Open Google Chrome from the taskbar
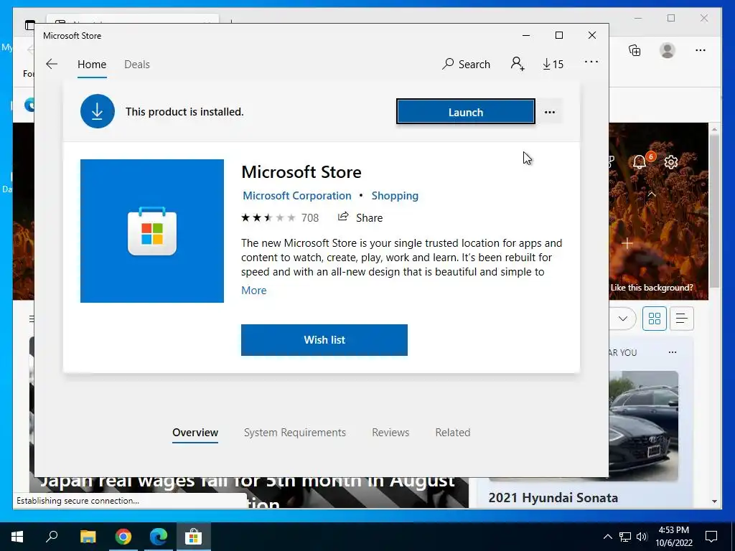Viewport: 735px width, 551px height. 123,537
